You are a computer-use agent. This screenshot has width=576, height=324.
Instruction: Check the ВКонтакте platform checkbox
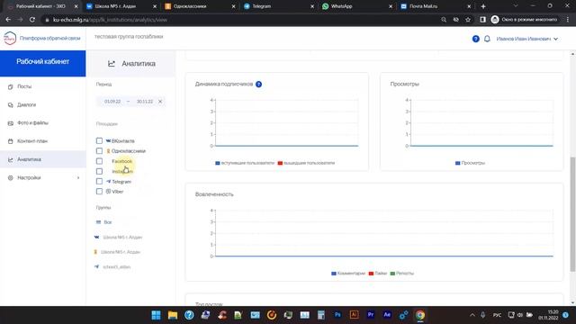[99, 140]
